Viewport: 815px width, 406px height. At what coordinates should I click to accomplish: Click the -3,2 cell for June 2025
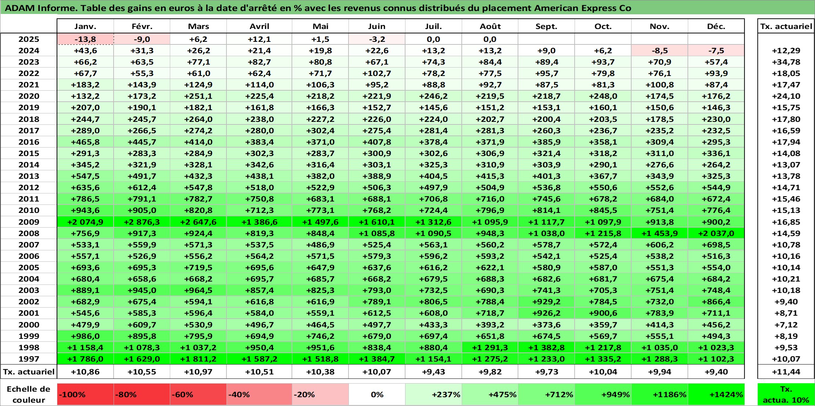pyautogui.click(x=377, y=39)
